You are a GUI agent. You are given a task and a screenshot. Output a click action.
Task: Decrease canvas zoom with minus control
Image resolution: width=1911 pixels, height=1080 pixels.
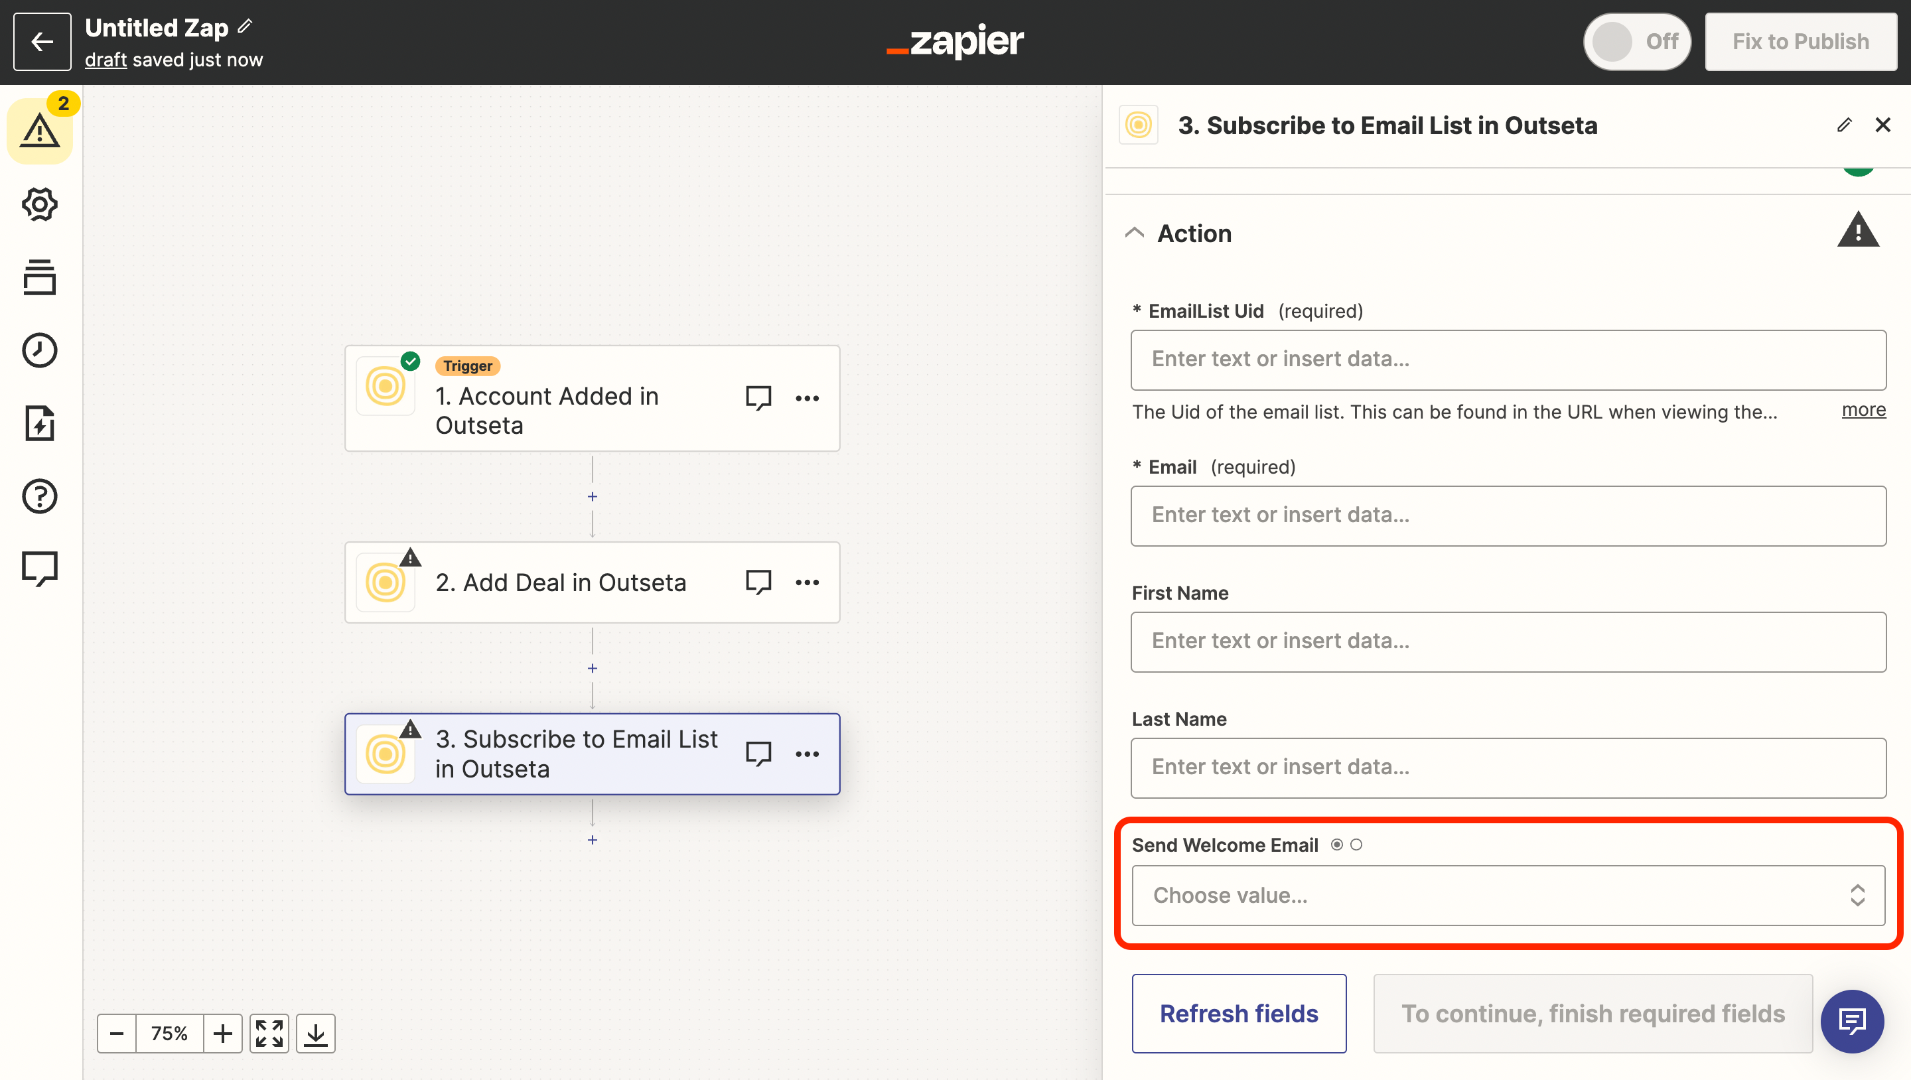pos(115,1032)
